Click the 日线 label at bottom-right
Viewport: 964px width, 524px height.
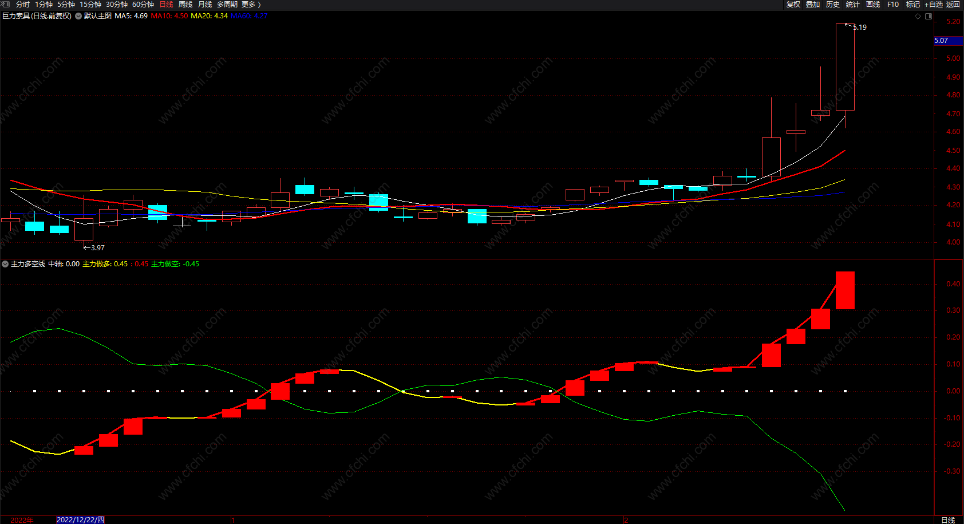(x=948, y=520)
